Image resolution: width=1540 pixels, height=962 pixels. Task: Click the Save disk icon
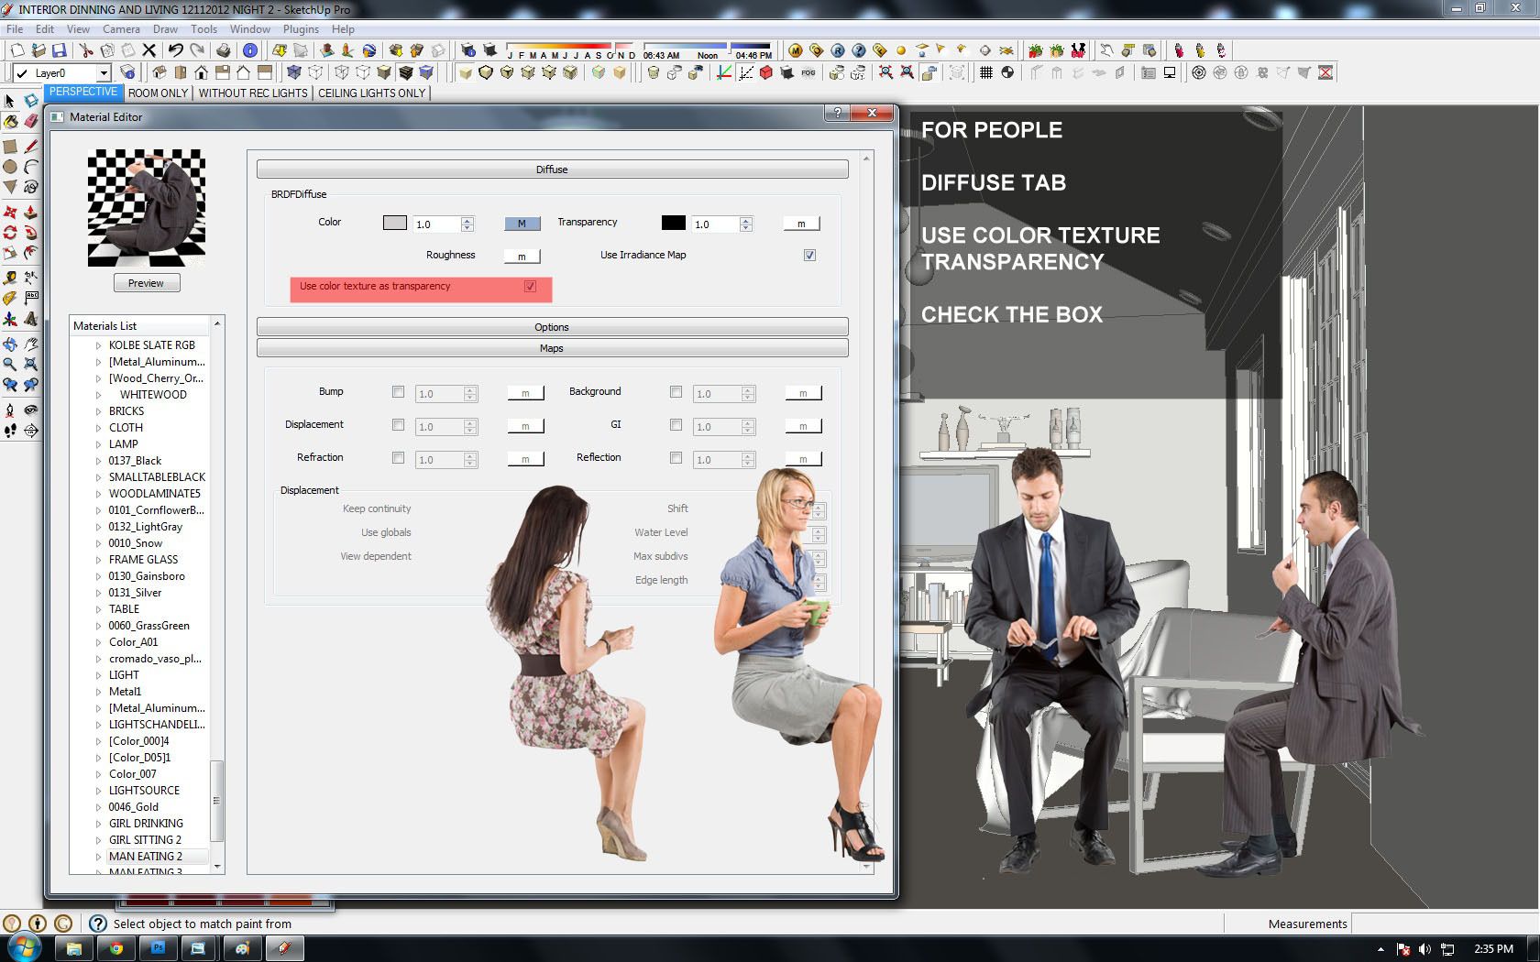[59, 50]
